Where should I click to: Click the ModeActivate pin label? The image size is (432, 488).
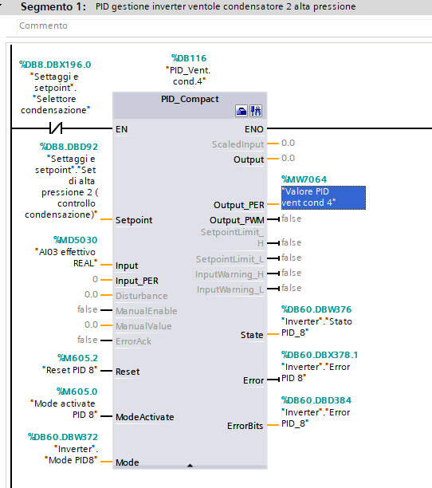pos(145,417)
